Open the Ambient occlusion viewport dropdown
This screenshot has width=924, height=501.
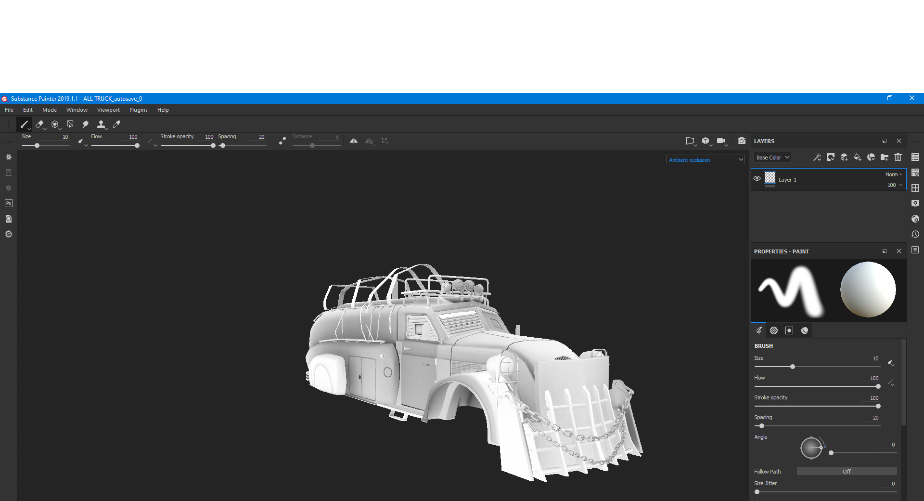[706, 160]
